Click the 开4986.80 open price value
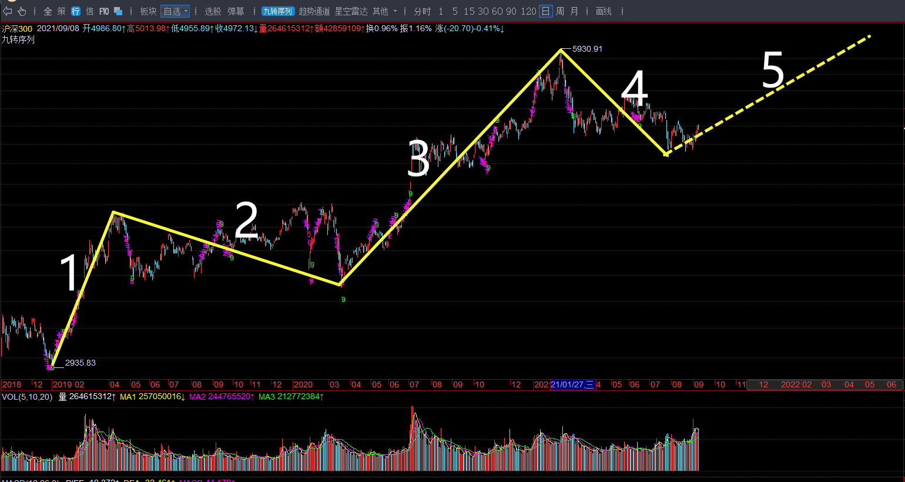 coord(104,28)
